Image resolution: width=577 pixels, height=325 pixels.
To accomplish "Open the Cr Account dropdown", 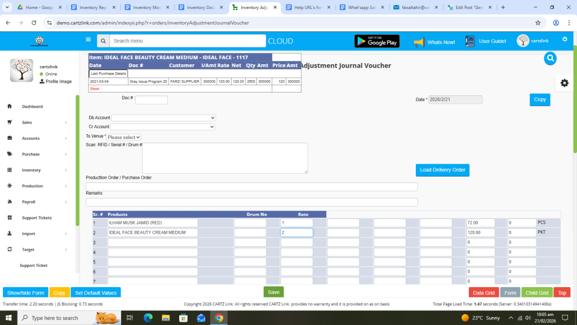I will 163,127.
